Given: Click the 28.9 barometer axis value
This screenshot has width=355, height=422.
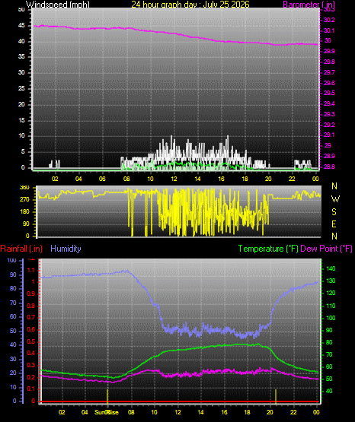Looking at the screenshot, I should [x=329, y=156].
